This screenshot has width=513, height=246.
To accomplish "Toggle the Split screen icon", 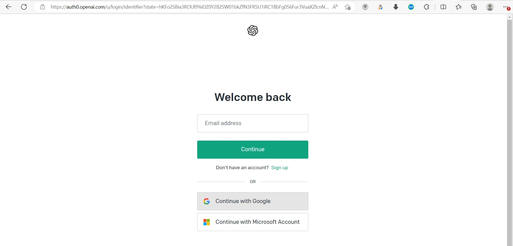I will pos(443,7).
